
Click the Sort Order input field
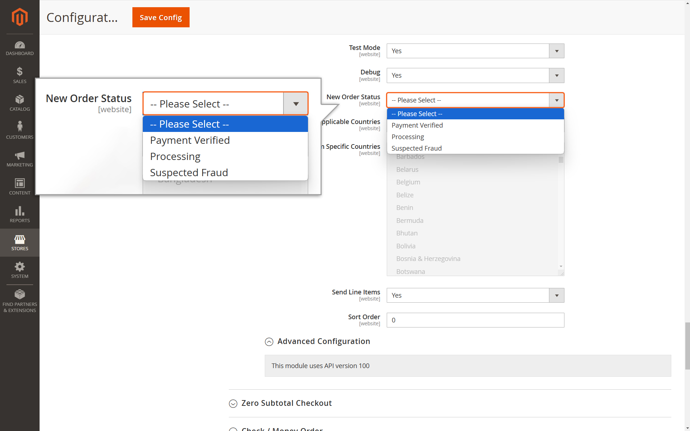pos(475,320)
